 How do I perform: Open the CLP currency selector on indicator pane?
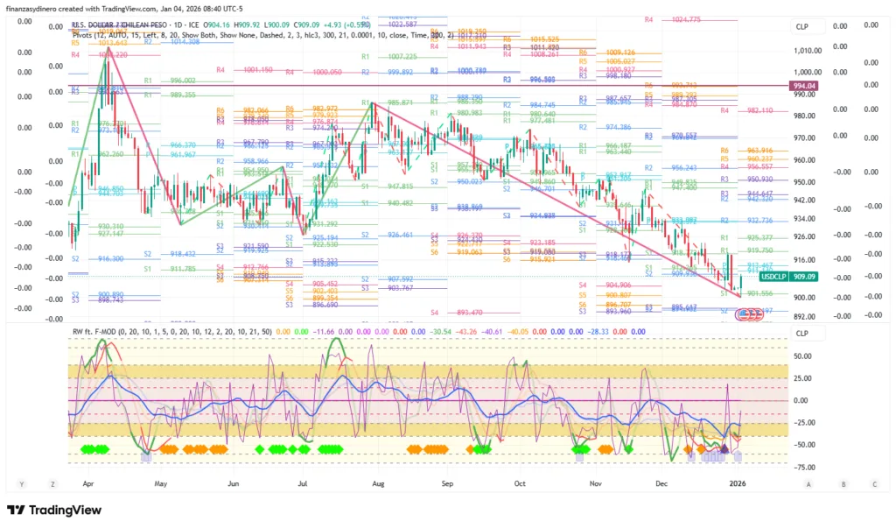[802, 333]
